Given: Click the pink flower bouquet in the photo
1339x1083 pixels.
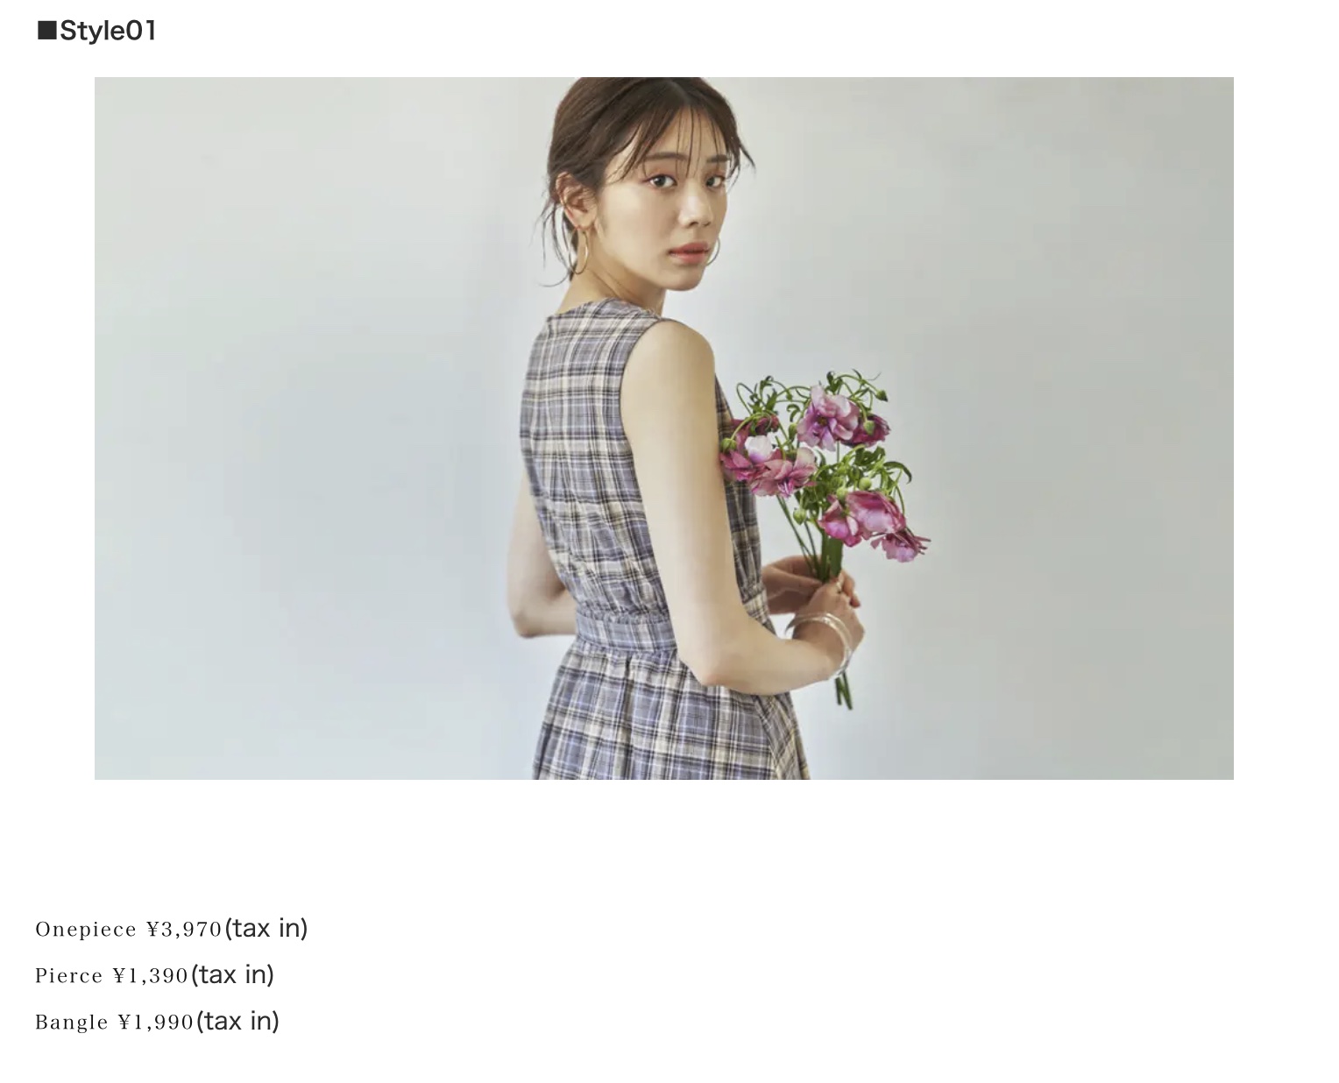Looking at the screenshot, I should 824,464.
